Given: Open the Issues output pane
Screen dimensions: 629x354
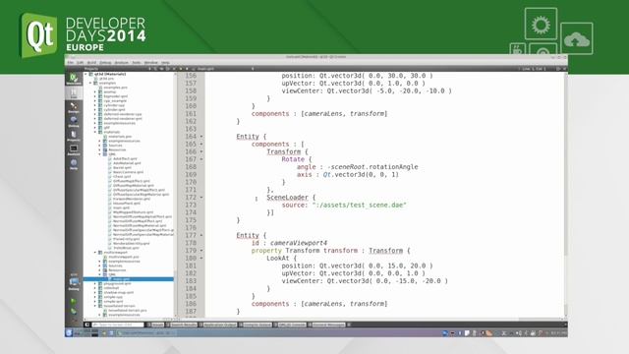Looking at the screenshot, I should click(x=156, y=324).
